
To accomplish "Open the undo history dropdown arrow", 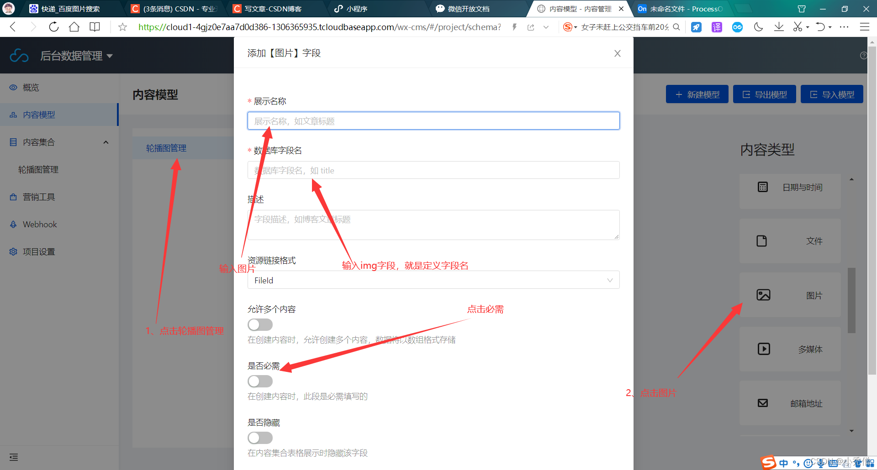I will pyautogui.click(x=830, y=27).
